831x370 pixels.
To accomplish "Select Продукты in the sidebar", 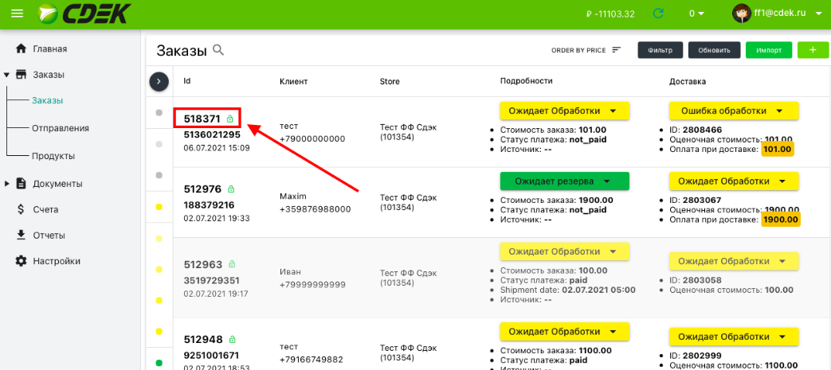I will coord(53,157).
